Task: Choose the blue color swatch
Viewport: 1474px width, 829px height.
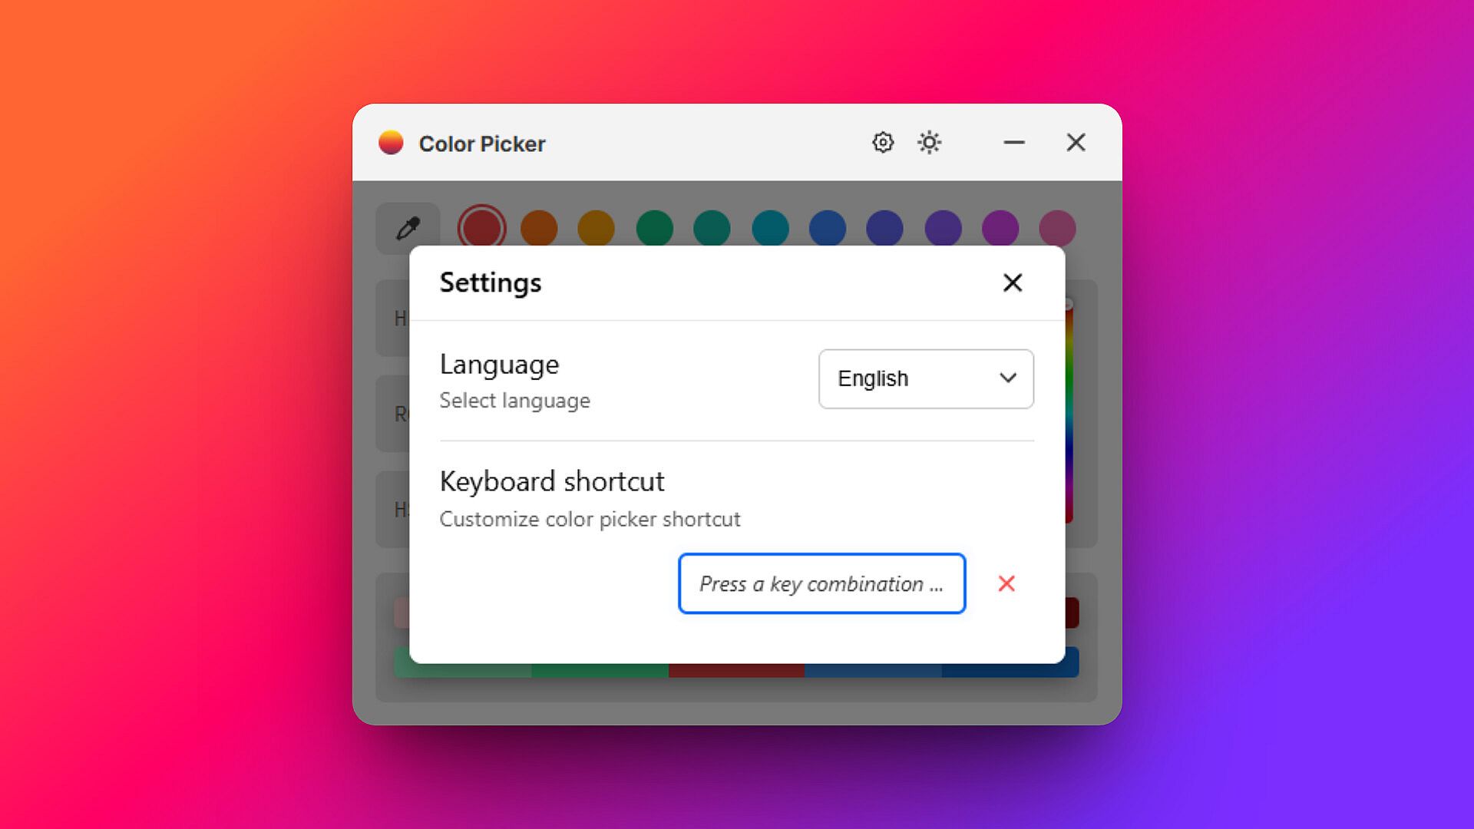Action: click(x=828, y=228)
